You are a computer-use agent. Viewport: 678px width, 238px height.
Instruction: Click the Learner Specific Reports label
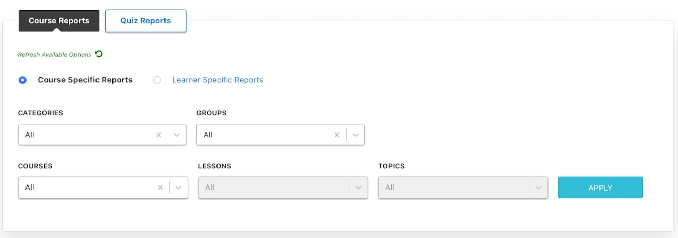click(218, 80)
